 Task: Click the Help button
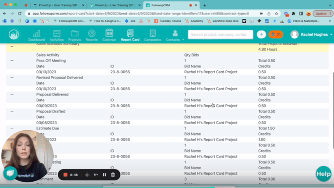323,174
